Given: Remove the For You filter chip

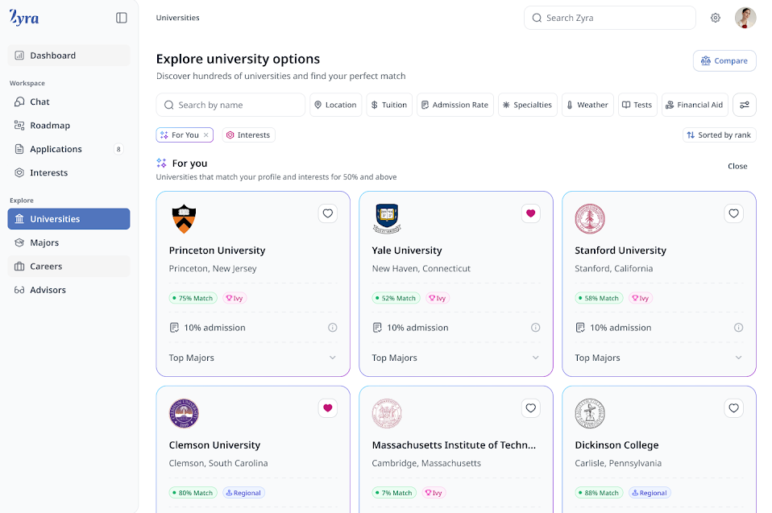Looking at the screenshot, I should coord(206,134).
